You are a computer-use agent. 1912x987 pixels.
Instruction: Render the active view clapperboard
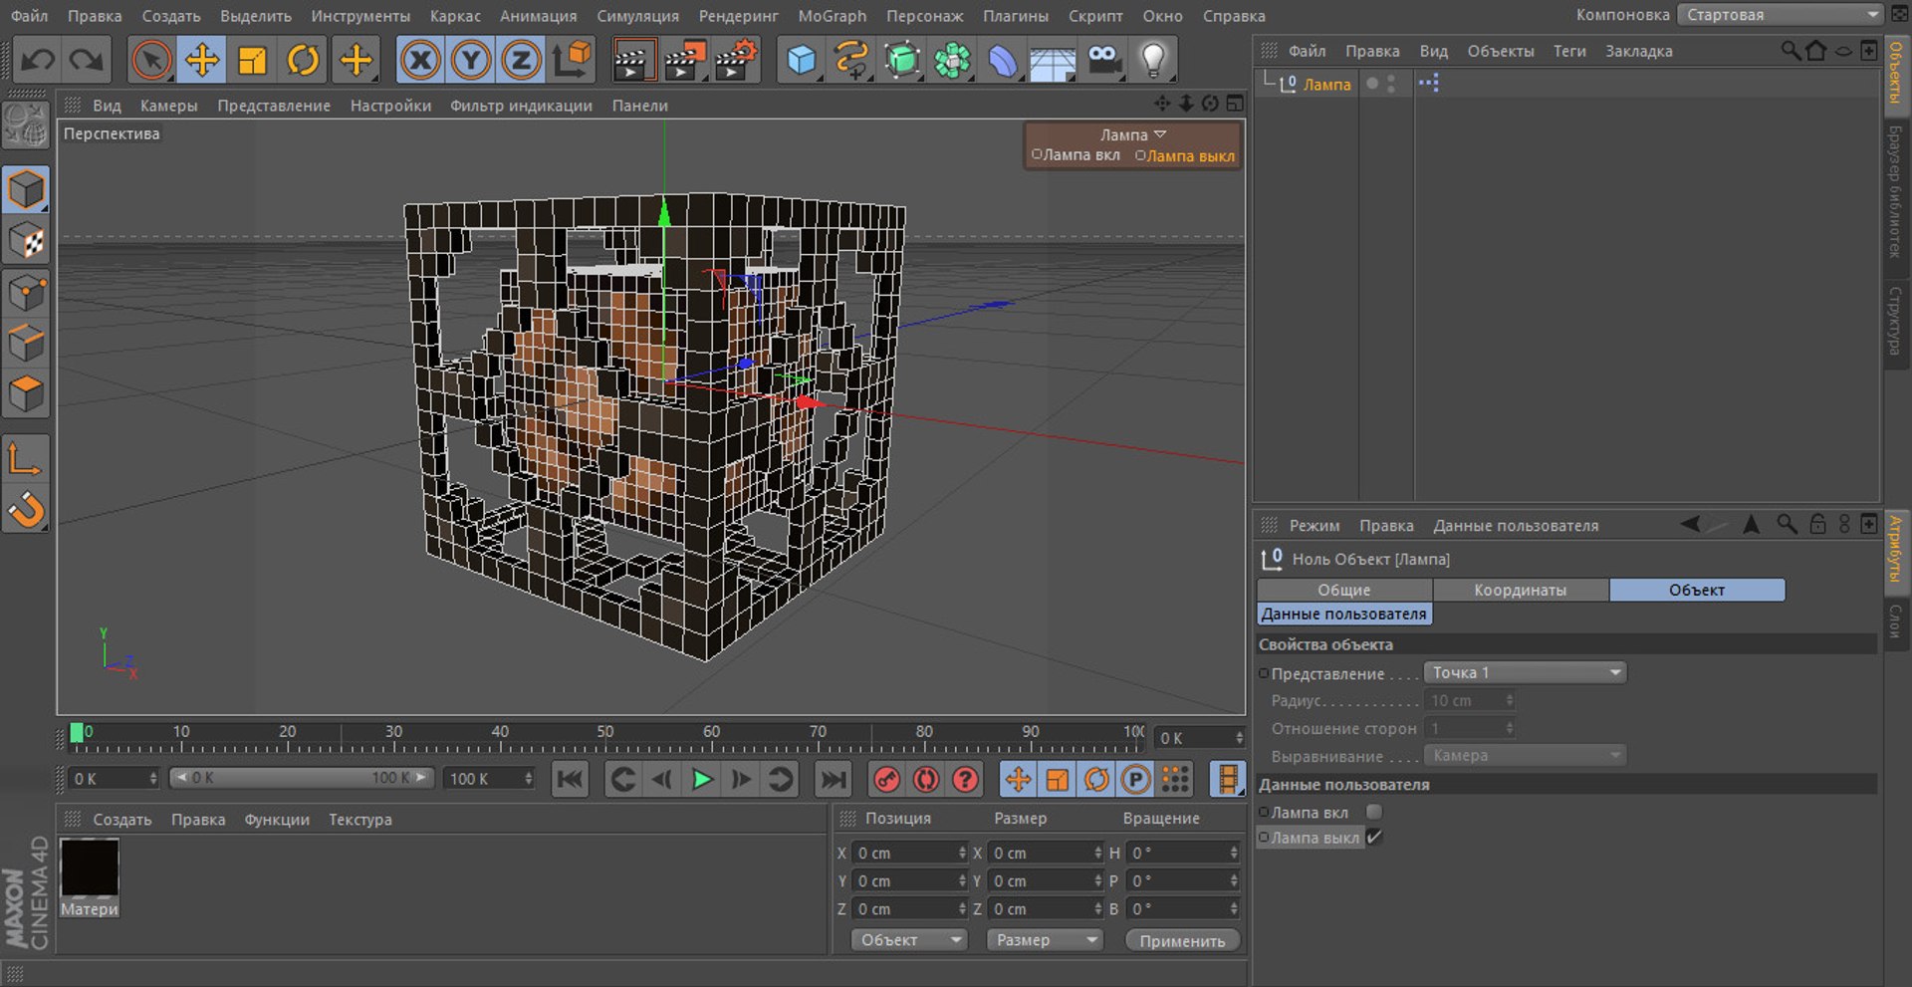pos(633,61)
